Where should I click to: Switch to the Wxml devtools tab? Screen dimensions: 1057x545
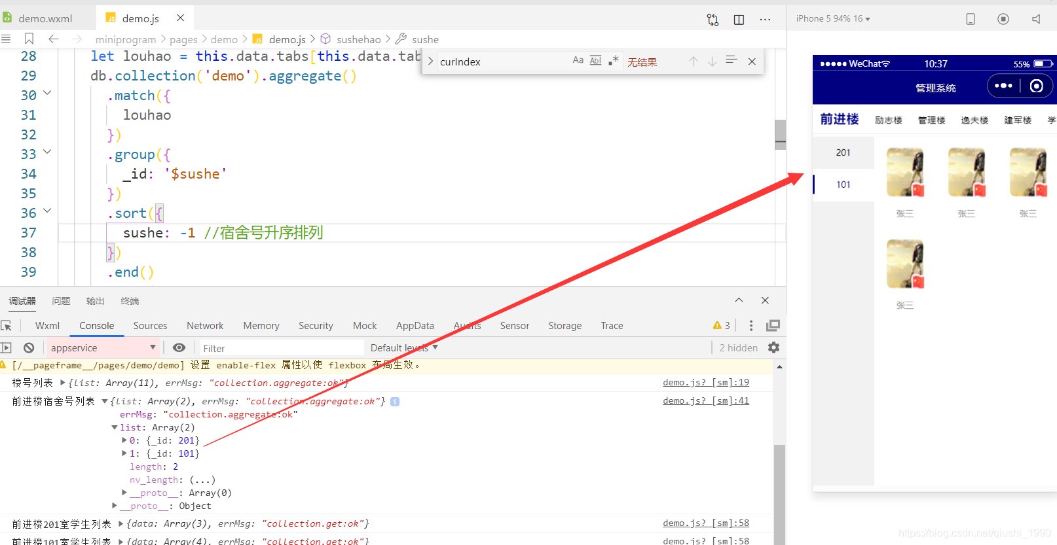point(47,326)
